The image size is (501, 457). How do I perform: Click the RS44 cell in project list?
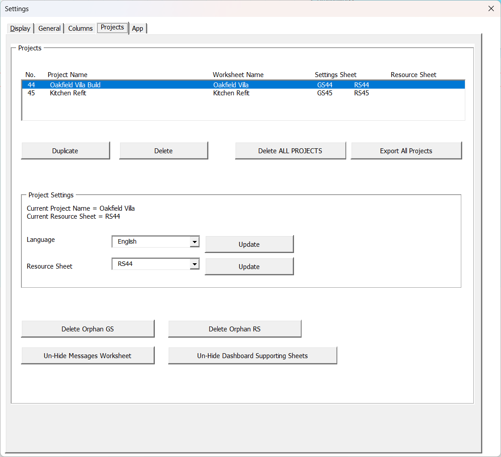coord(361,85)
